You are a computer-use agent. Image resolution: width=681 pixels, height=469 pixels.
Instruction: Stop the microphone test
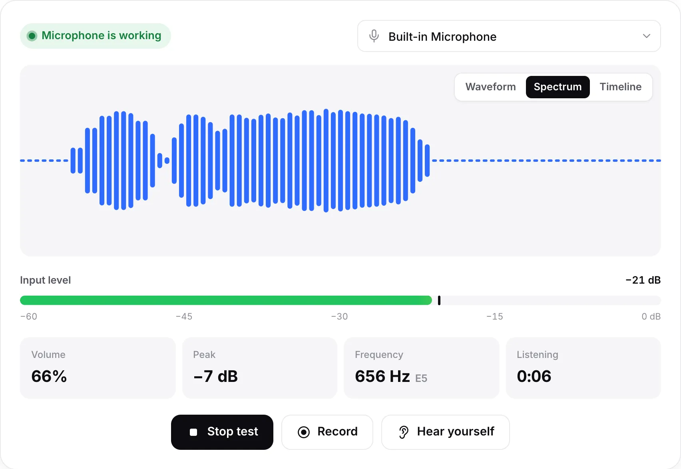(x=222, y=432)
